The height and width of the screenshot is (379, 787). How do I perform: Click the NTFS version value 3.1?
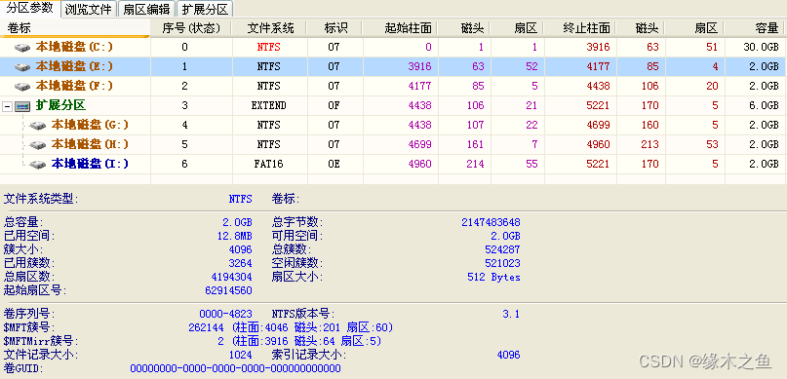pos(511,315)
